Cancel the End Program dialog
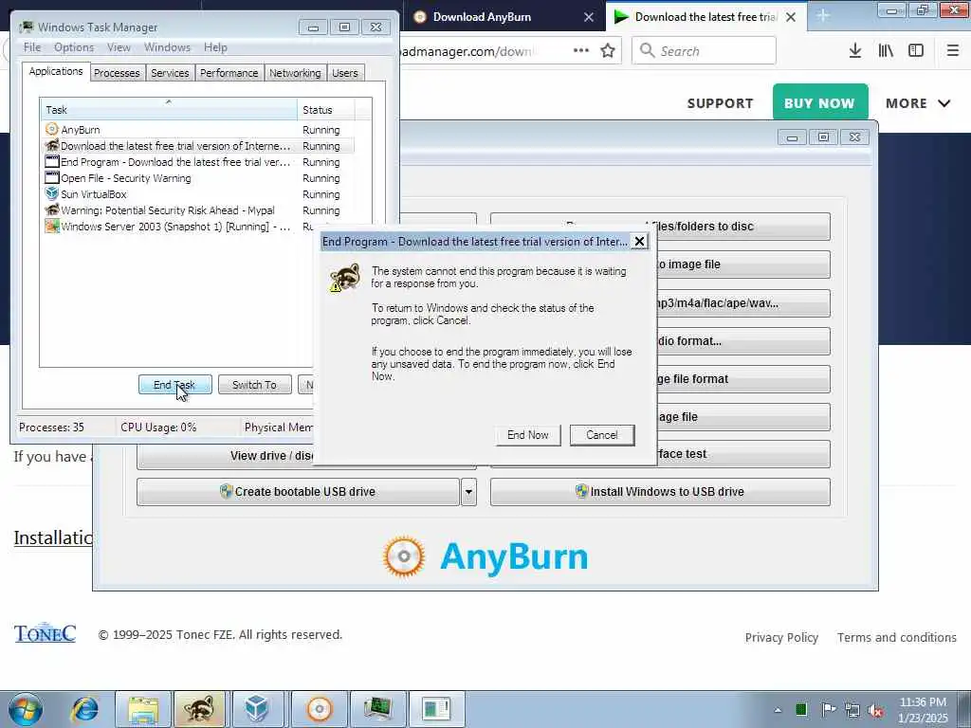The width and height of the screenshot is (971, 728). click(602, 434)
